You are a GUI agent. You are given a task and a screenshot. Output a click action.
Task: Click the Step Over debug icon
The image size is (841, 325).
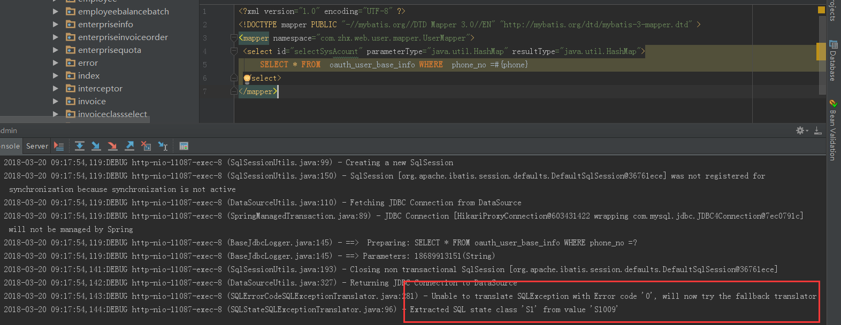(x=80, y=146)
